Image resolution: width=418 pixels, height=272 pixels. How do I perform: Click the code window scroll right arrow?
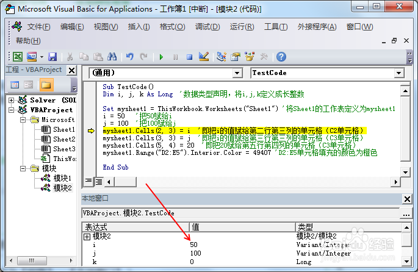click(x=395, y=182)
